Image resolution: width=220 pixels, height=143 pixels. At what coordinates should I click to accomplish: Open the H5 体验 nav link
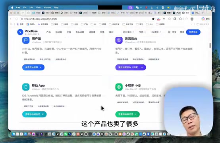(156, 32)
